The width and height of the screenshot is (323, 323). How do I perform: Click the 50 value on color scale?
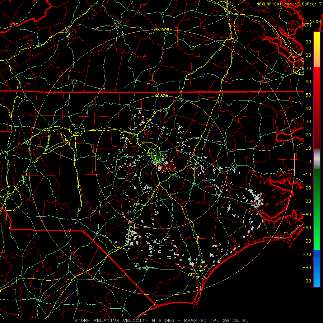[308, 95]
